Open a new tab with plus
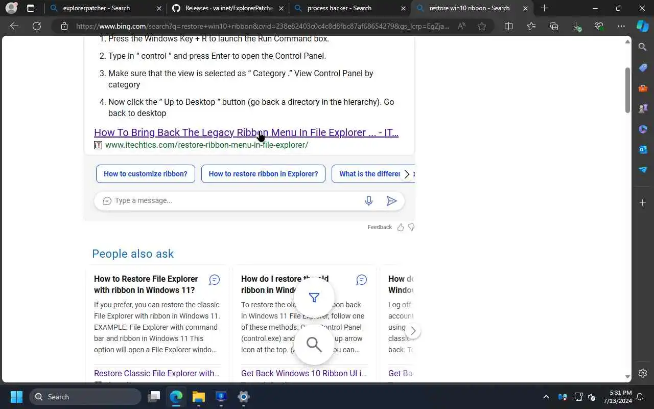 [x=544, y=8]
